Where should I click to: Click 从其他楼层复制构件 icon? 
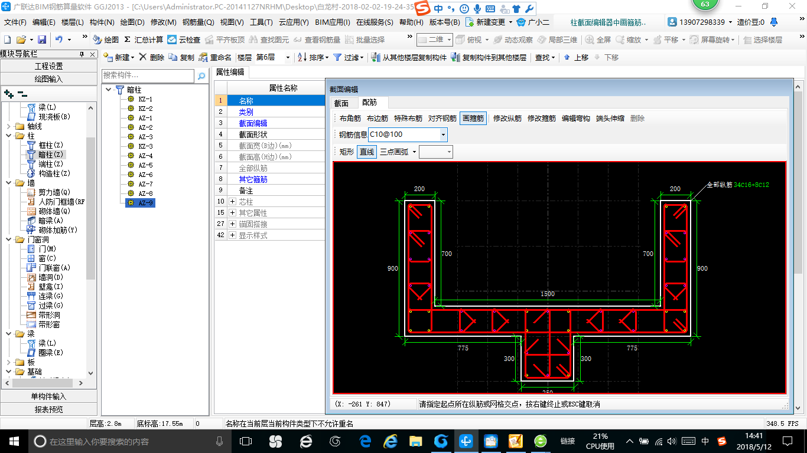click(x=409, y=57)
